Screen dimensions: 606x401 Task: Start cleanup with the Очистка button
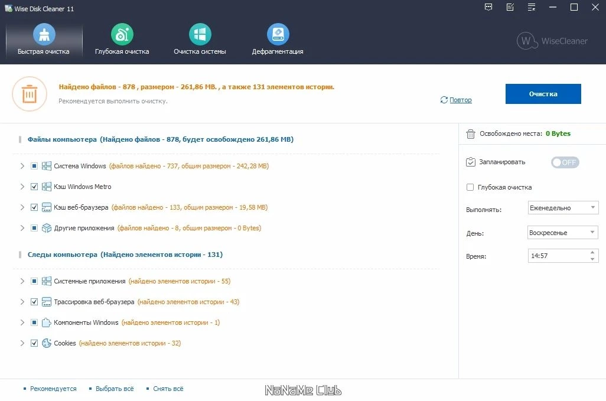[x=543, y=94]
